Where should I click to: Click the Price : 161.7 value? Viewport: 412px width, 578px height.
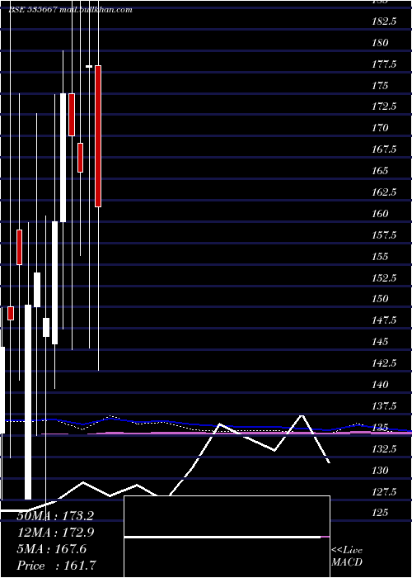[x=57, y=566]
